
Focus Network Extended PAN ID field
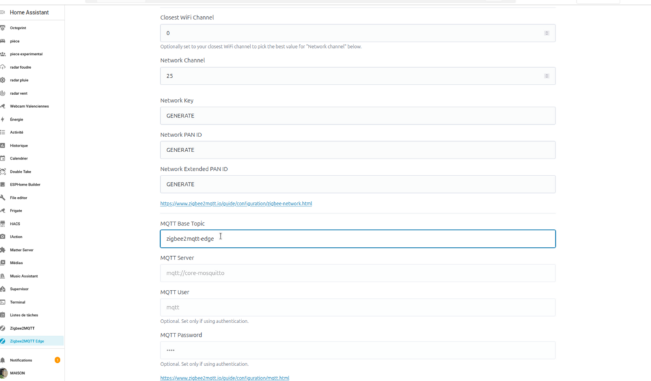[x=357, y=184]
